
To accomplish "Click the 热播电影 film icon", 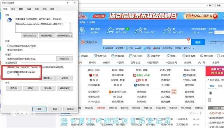I will click(x=113, y=56).
